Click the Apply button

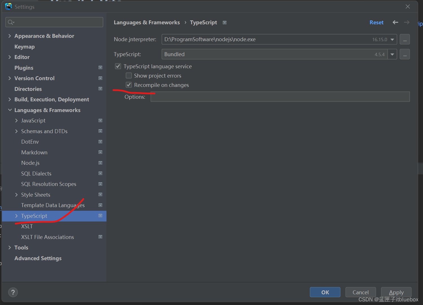click(x=396, y=292)
